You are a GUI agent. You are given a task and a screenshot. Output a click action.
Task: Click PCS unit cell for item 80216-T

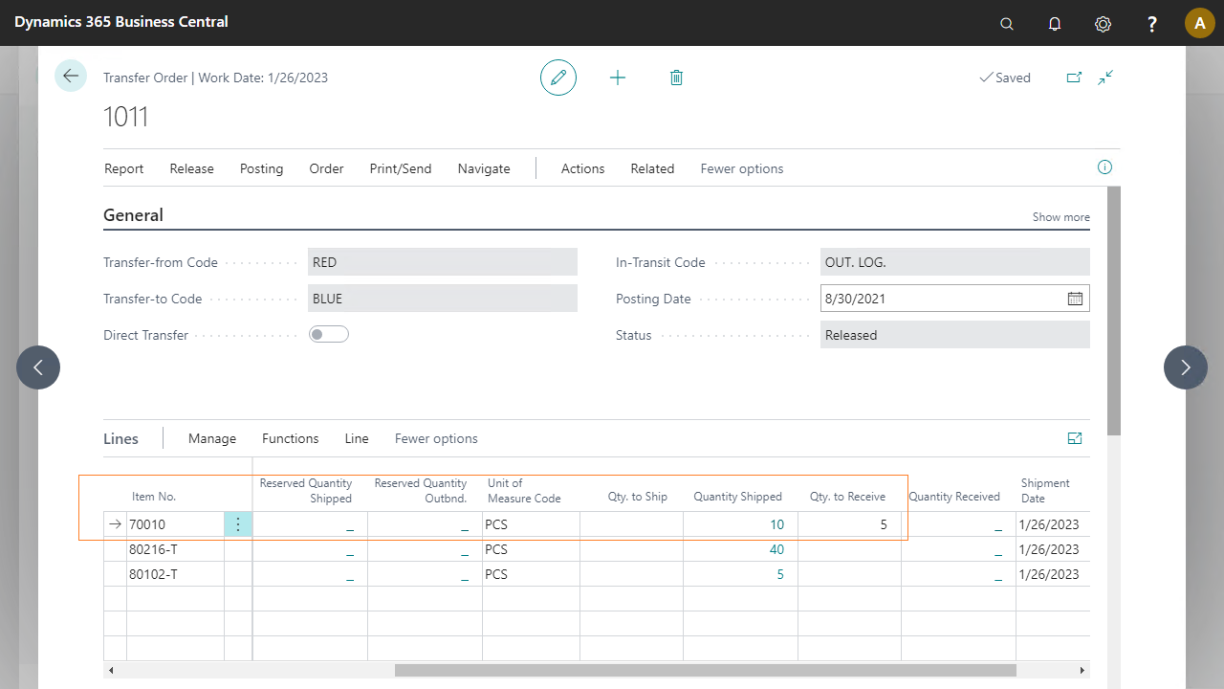pos(531,549)
